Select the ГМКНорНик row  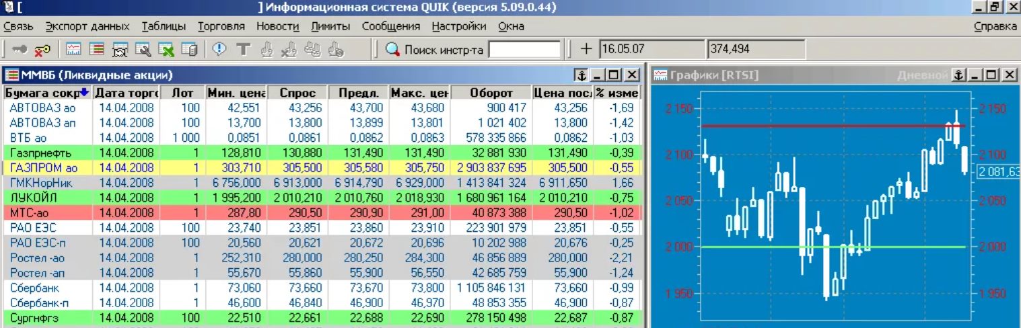tap(323, 183)
